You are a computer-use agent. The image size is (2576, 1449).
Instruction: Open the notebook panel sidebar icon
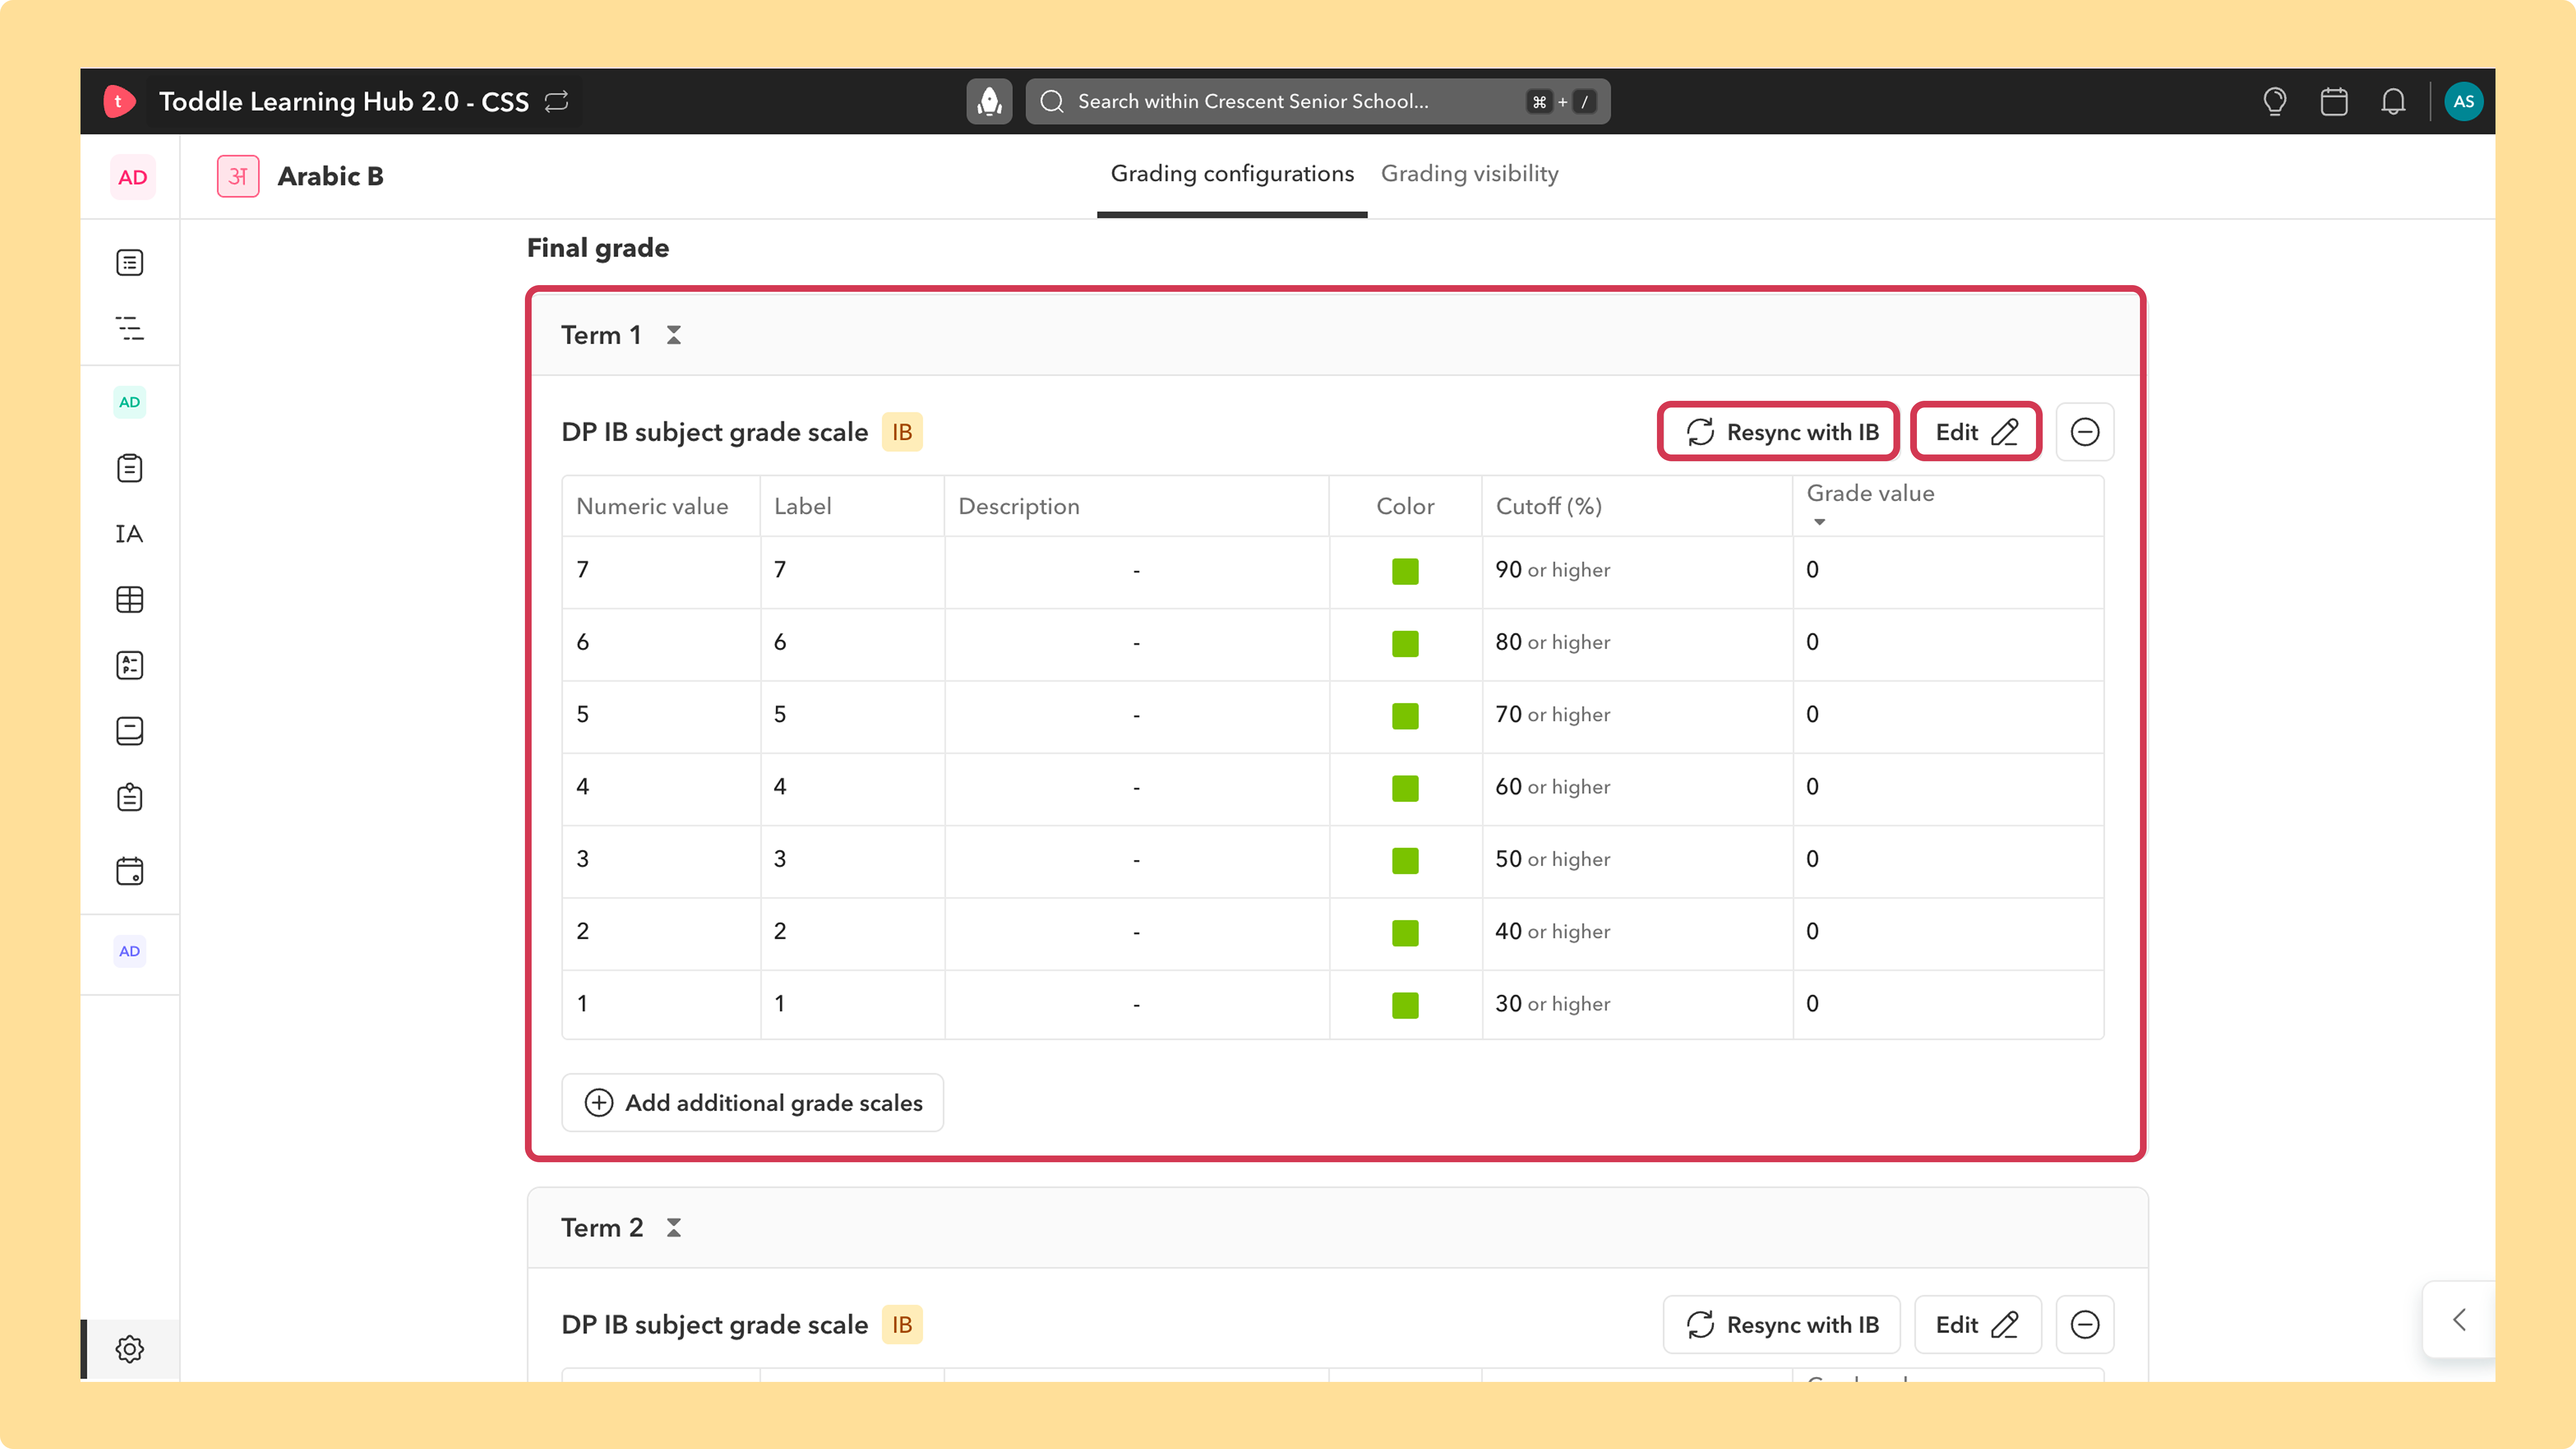coord(130,731)
